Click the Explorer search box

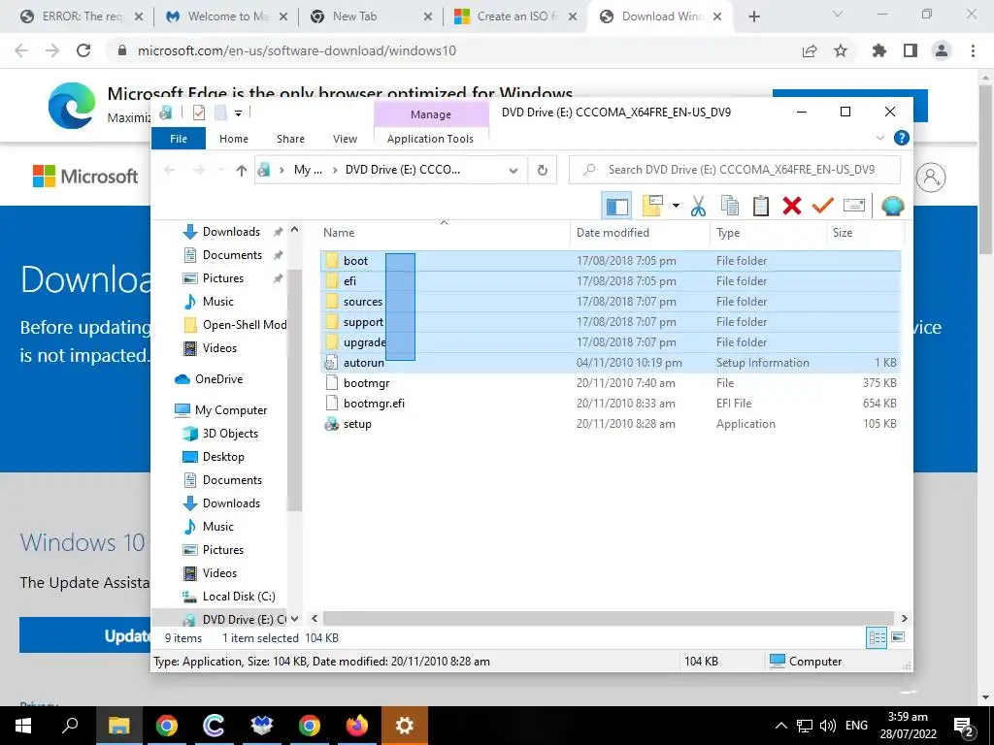[x=735, y=170]
